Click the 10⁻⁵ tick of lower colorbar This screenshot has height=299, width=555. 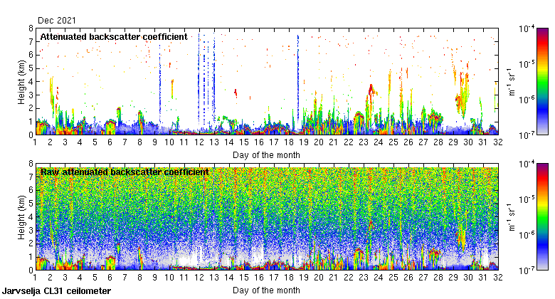[527, 199]
